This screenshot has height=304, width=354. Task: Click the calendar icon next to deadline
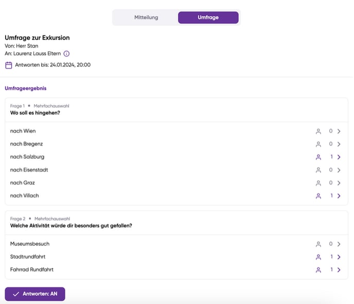tap(9, 65)
